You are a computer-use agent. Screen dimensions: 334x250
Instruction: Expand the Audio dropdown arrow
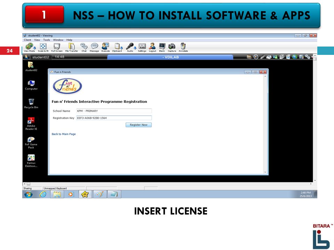[x=135, y=48]
